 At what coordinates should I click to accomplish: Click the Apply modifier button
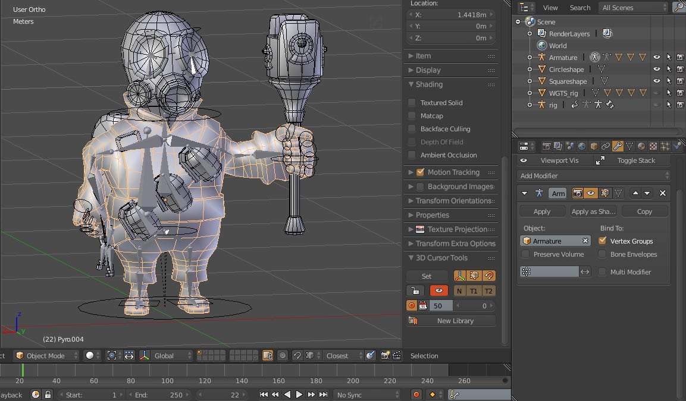point(541,211)
